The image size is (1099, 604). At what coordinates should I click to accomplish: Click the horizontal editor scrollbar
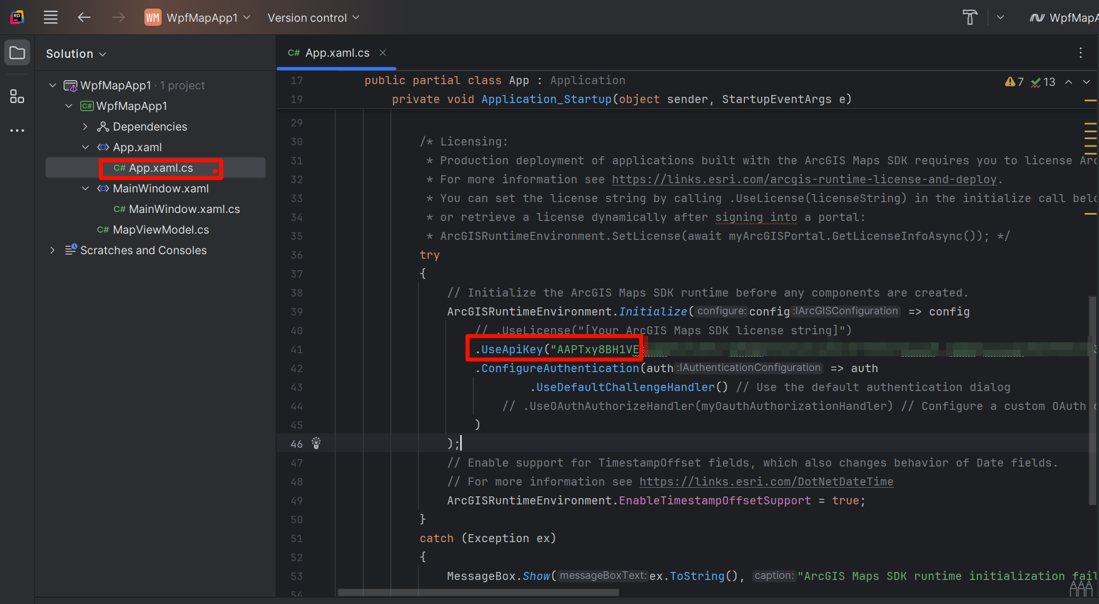[x=478, y=593]
